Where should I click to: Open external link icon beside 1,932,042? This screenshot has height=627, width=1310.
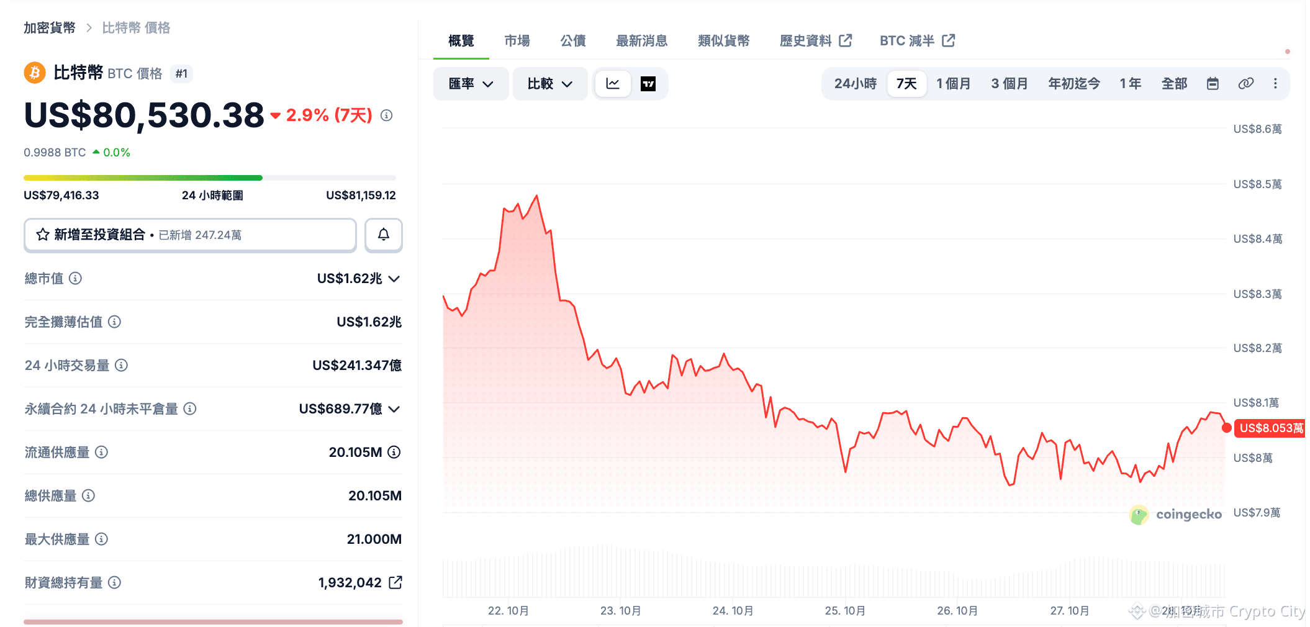395,582
